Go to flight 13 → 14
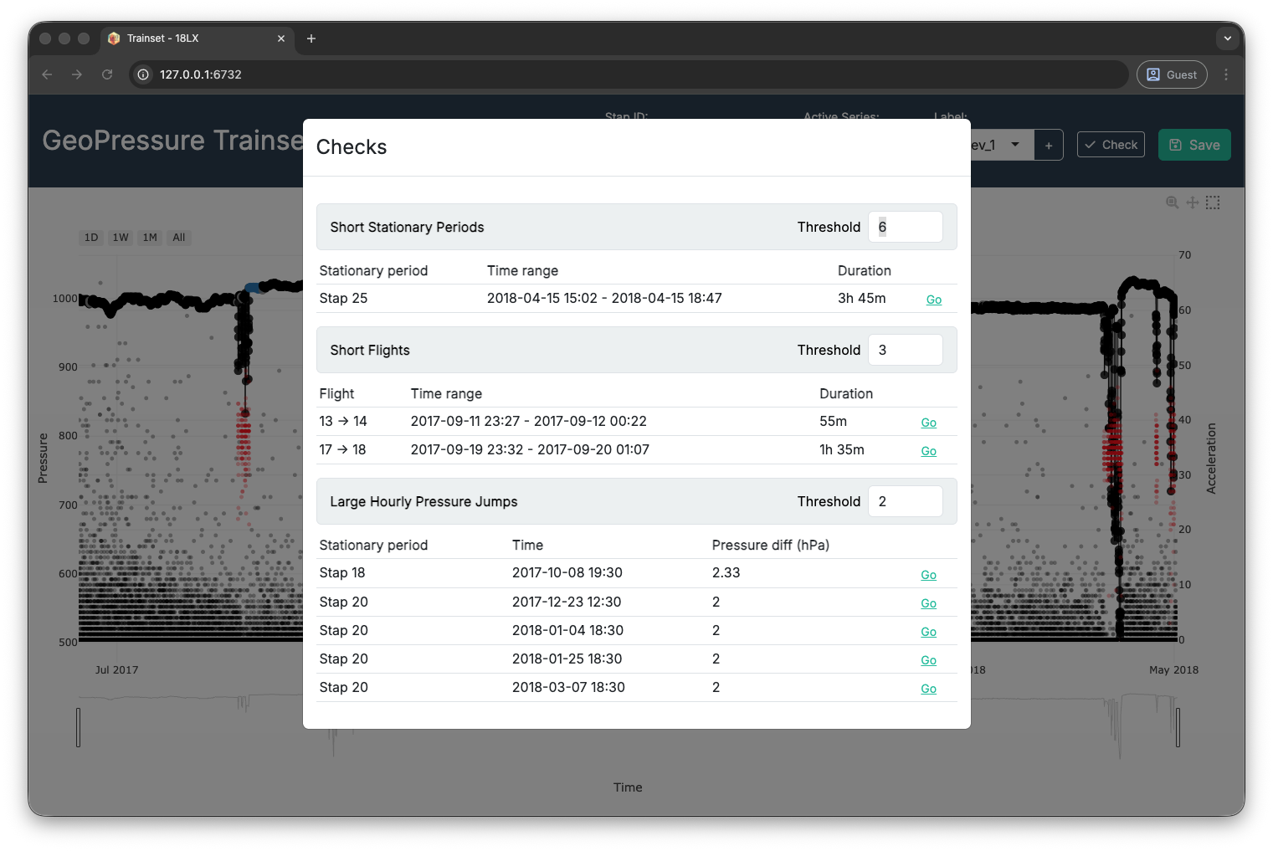 click(928, 423)
